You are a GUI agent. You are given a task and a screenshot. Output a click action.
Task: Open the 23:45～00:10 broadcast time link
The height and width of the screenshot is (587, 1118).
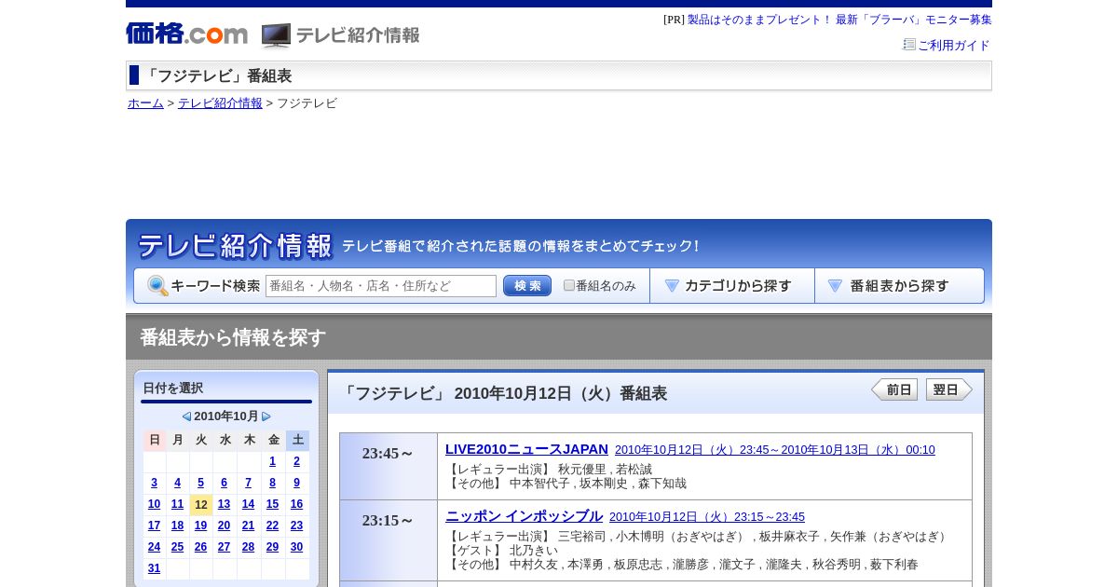(774, 450)
